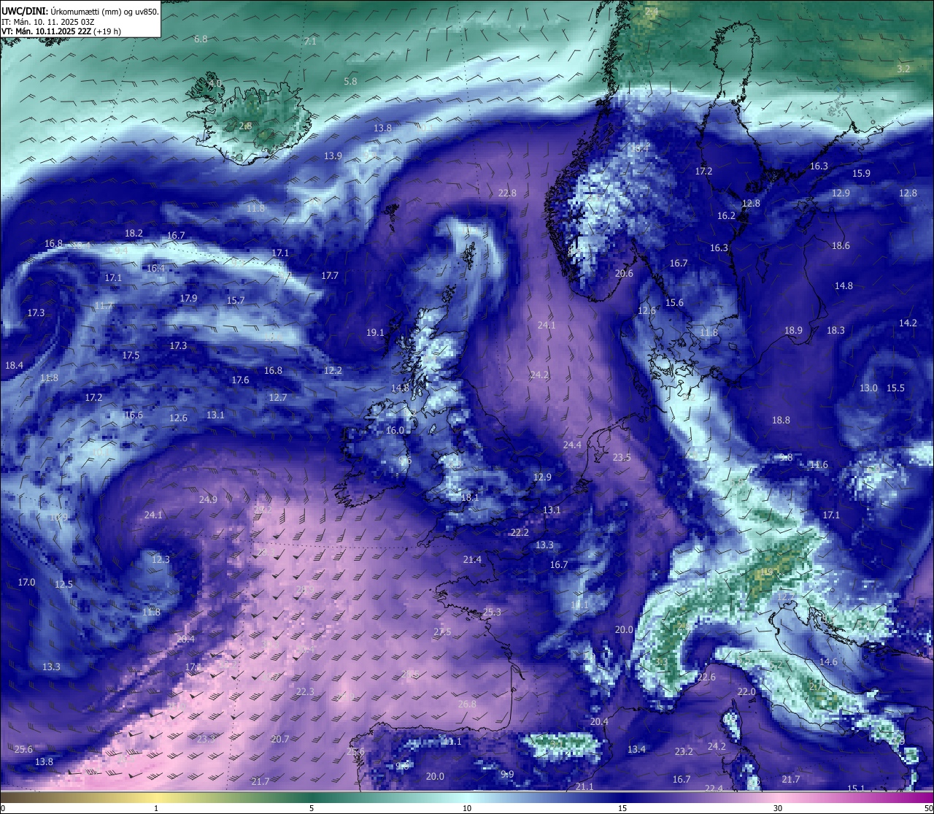The image size is (934, 814).
Task: Click the map value 25.3 over western France
Action: (492, 613)
